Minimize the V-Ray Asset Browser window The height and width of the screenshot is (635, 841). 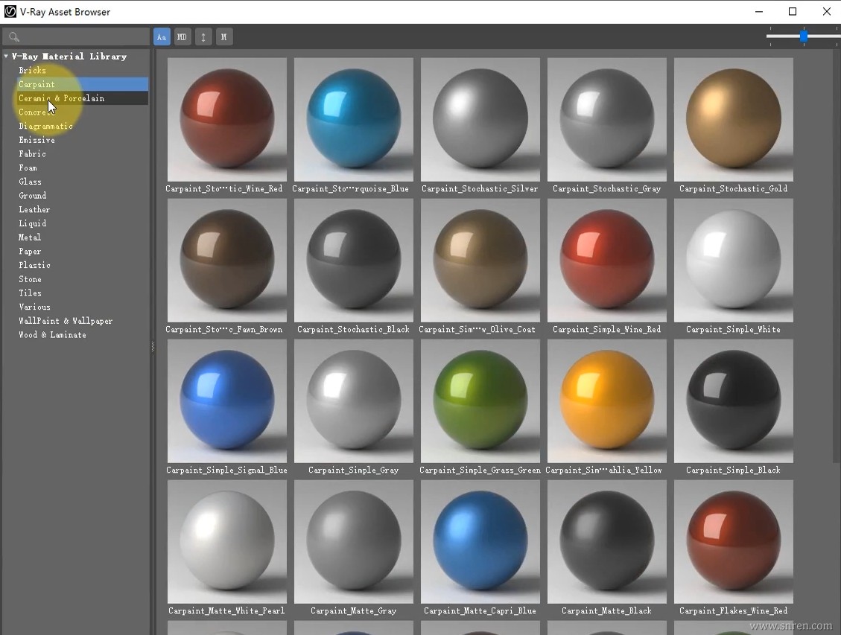[x=759, y=12]
